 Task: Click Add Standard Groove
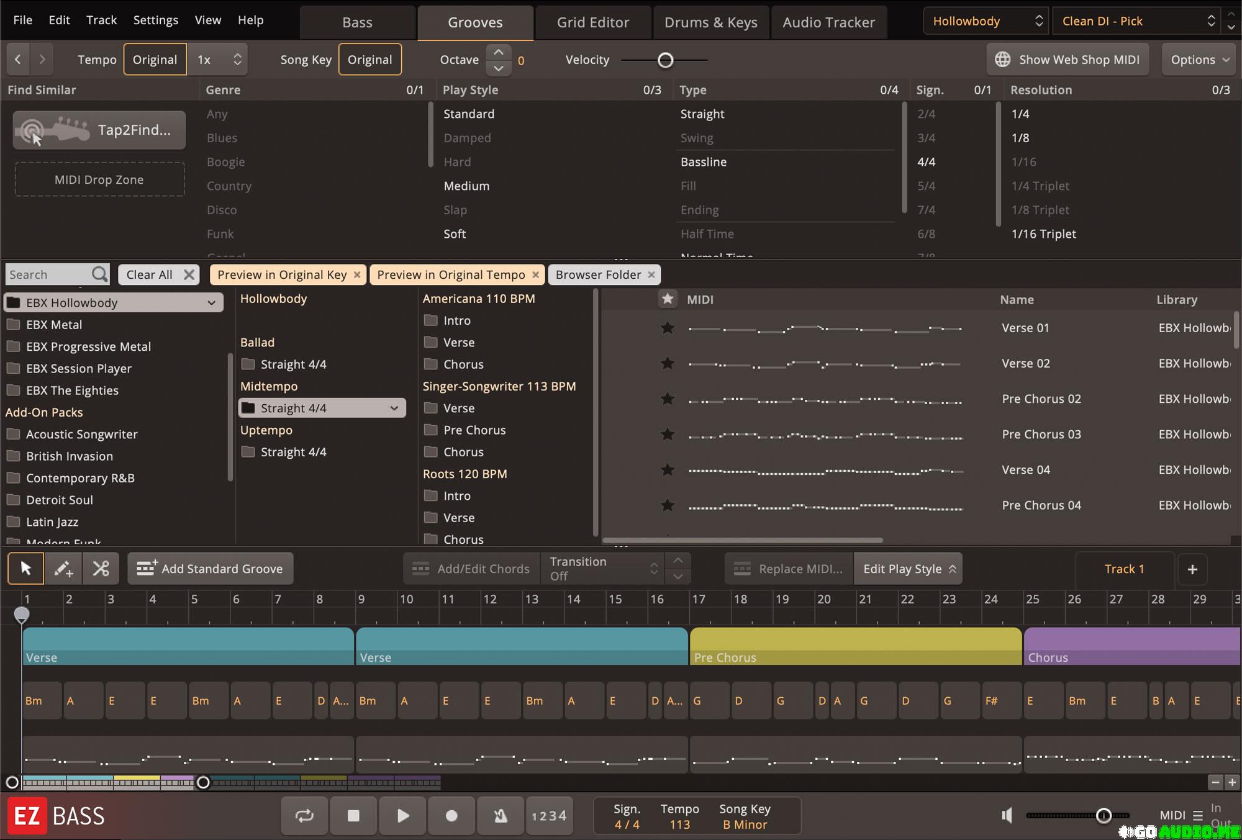[211, 569]
